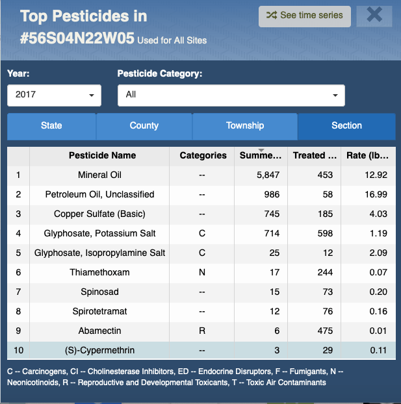Click the N category for Thiamethoxam
This screenshot has height=404, width=401.
point(202,273)
